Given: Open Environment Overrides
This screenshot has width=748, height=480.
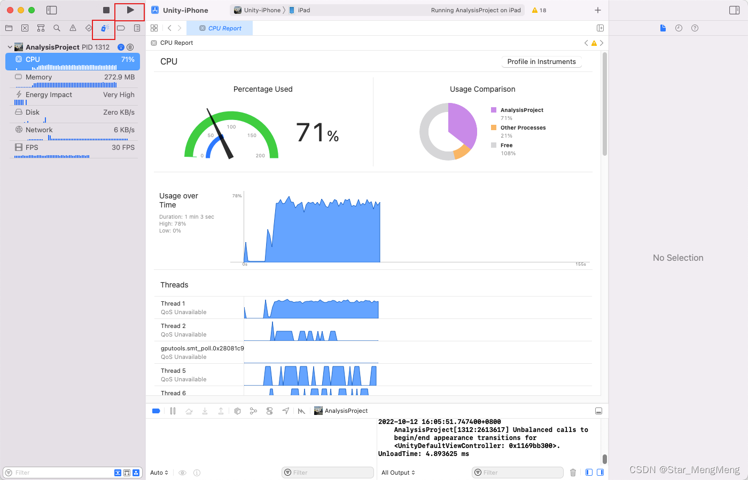Looking at the screenshot, I should pyautogui.click(x=269, y=411).
